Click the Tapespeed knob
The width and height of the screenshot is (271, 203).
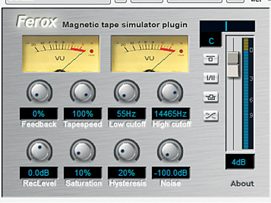click(x=83, y=92)
